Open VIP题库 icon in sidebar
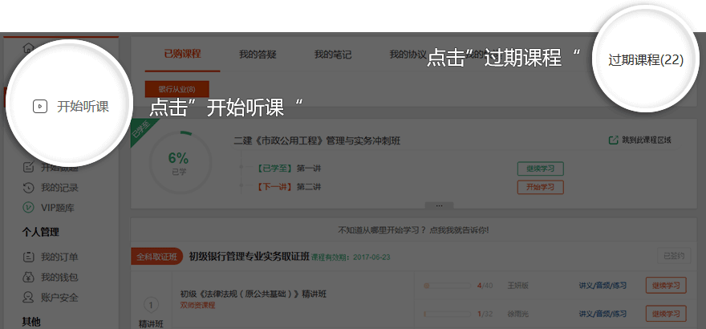Screen dimensions: 706x329 [28, 208]
